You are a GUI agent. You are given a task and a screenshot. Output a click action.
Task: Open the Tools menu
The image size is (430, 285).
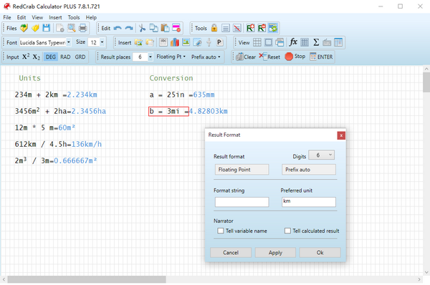(74, 17)
